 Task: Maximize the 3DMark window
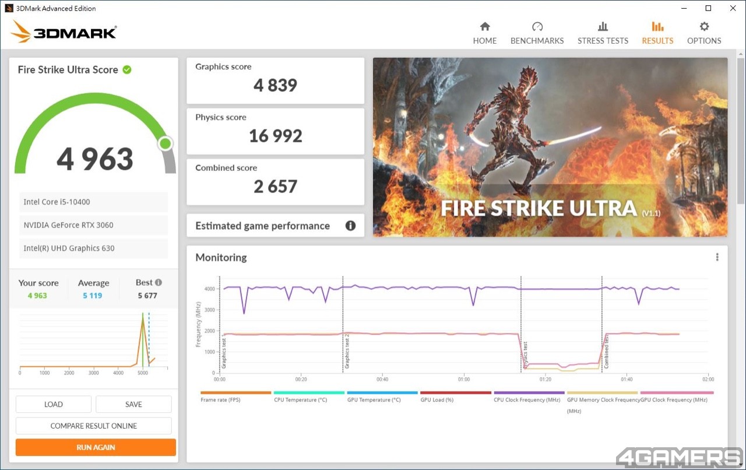click(708, 8)
